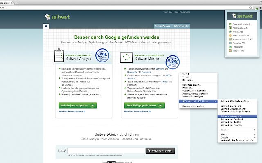The width and height of the screenshot is (262, 163).
Task: Open the home tab with house icon
Action: point(46,26)
